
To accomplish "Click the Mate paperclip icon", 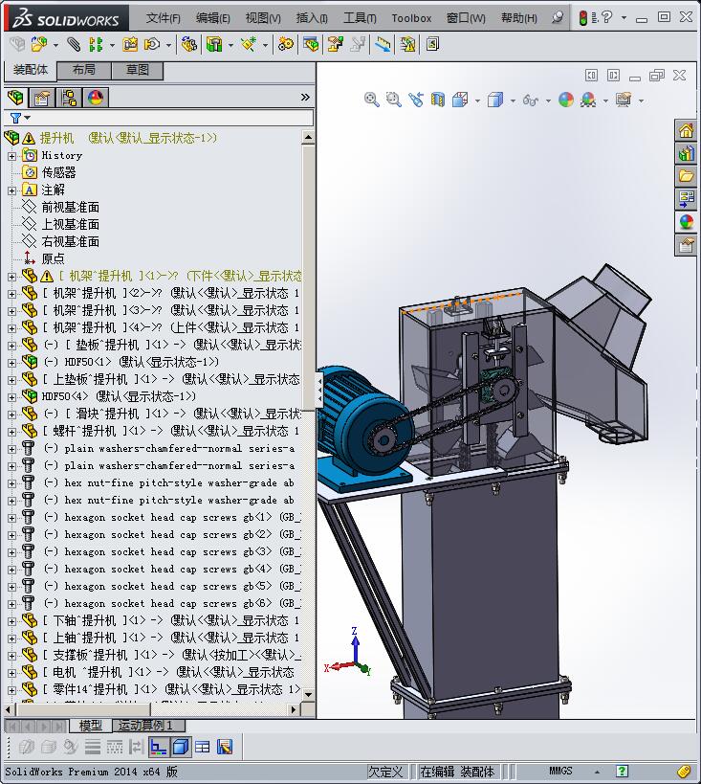I will (x=74, y=44).
